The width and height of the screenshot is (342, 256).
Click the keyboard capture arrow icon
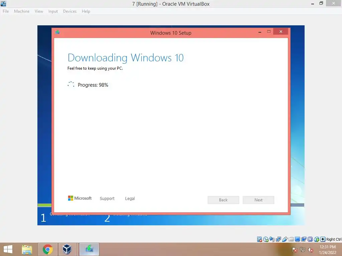[x=323, y=239]
